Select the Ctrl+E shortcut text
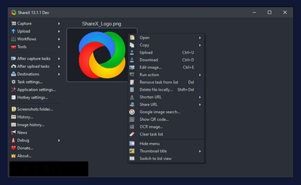Screen dimensions: 301x185 [189, 67]
